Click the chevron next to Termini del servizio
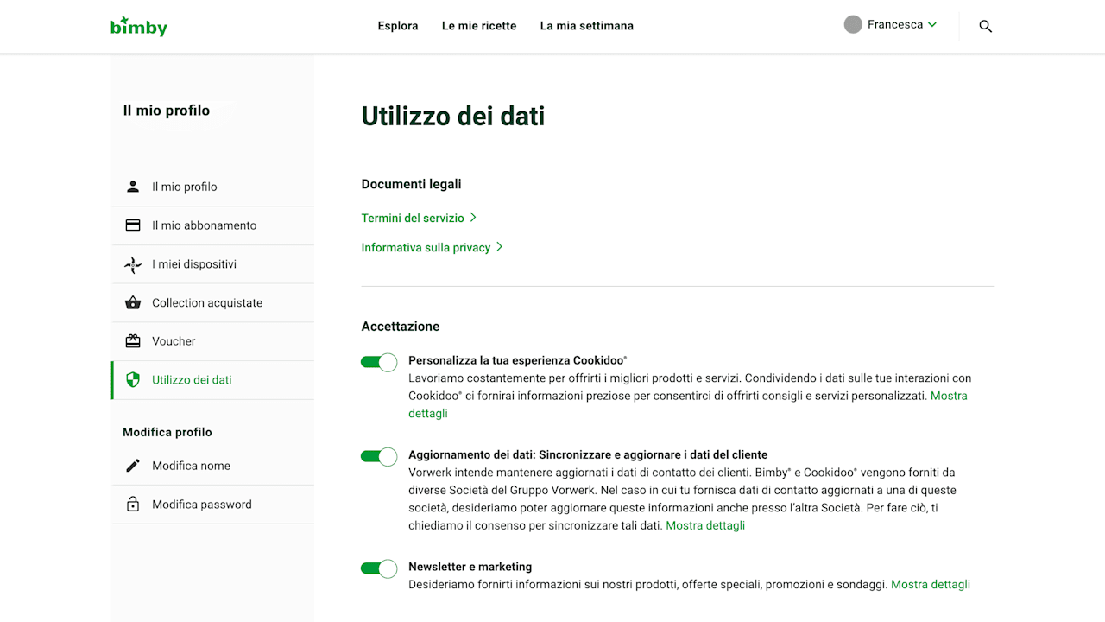Image resolution: width=1105 pixels, height=622 pixels. tap(473, 218)
